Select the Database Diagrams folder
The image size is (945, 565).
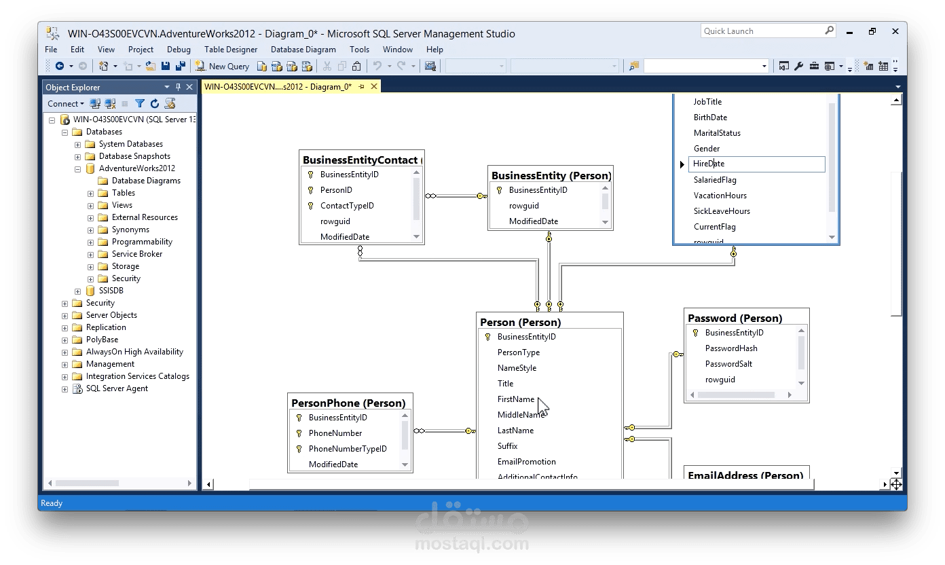coord(146,181)
